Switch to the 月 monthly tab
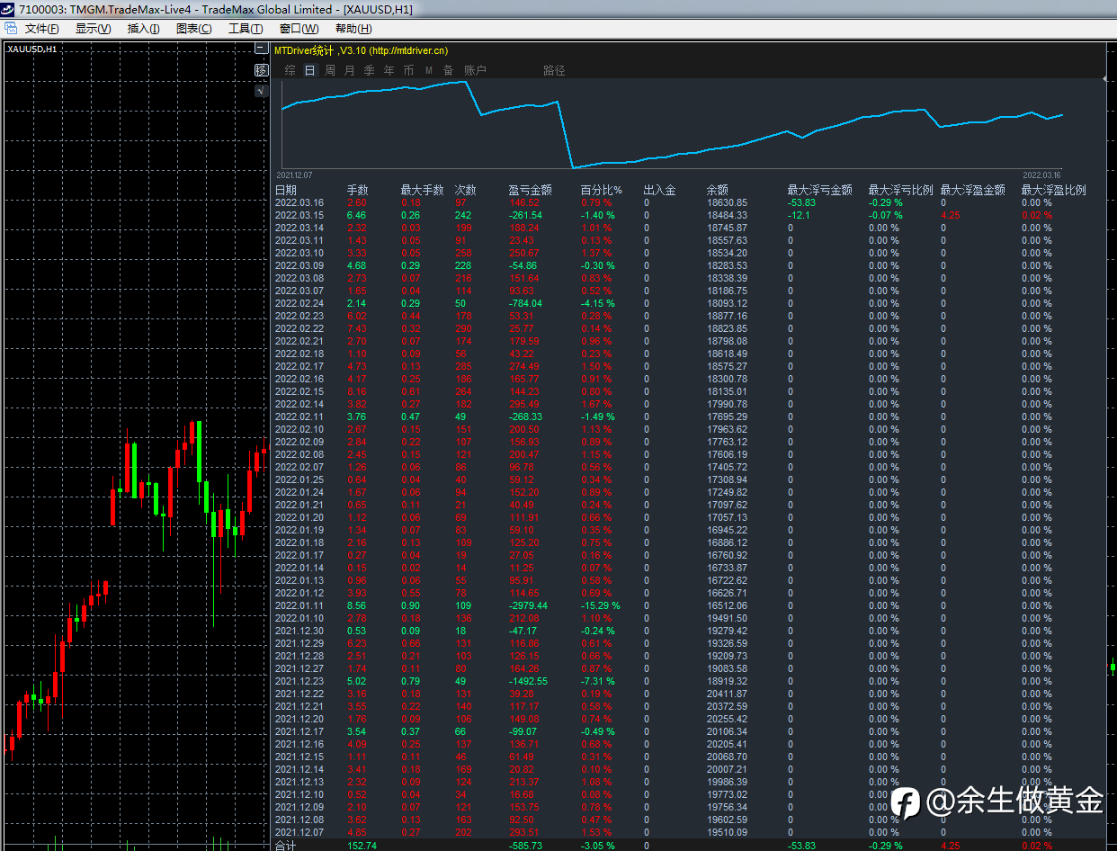The width and height of the screenshot is (1117, 851). pos(349,70)
